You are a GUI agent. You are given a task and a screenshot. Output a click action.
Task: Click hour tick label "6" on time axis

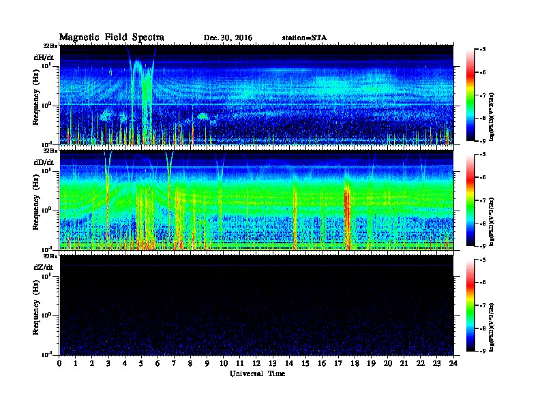pyautogui.click(x=157, y=364)
